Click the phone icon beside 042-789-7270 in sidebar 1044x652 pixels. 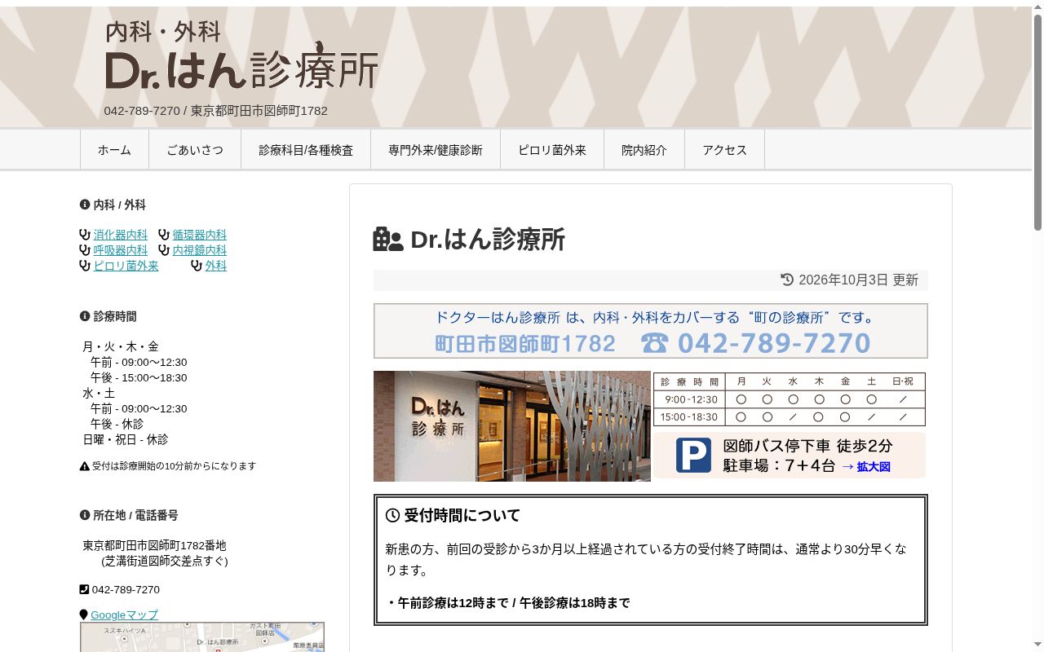(x=84, y=589)
